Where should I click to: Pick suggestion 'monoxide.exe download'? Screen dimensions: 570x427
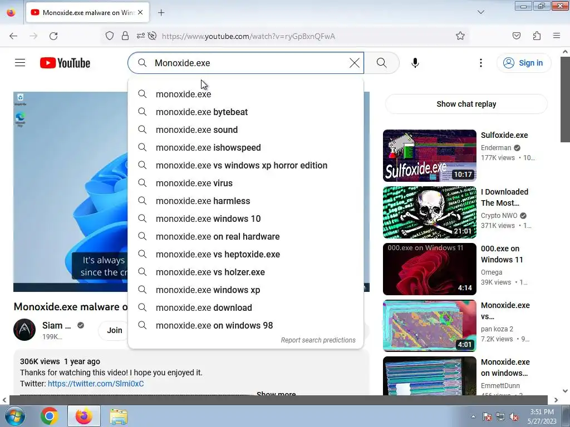pyautogui.click(x=245, y=307)
